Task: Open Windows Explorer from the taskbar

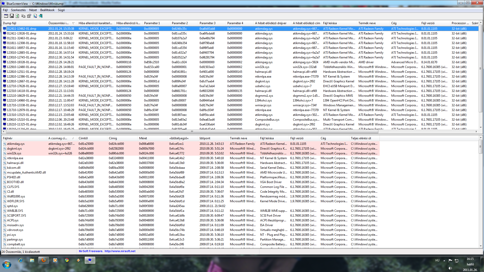Action: (x=32, y=260)
